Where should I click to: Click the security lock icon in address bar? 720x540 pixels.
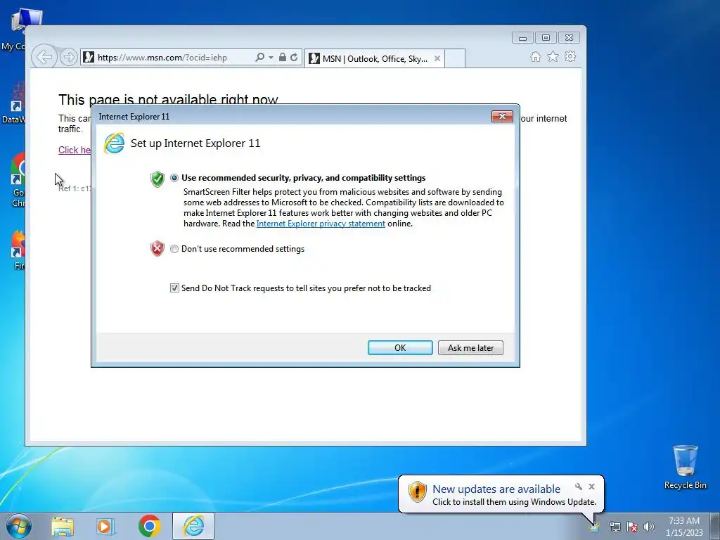coord(283,58)
